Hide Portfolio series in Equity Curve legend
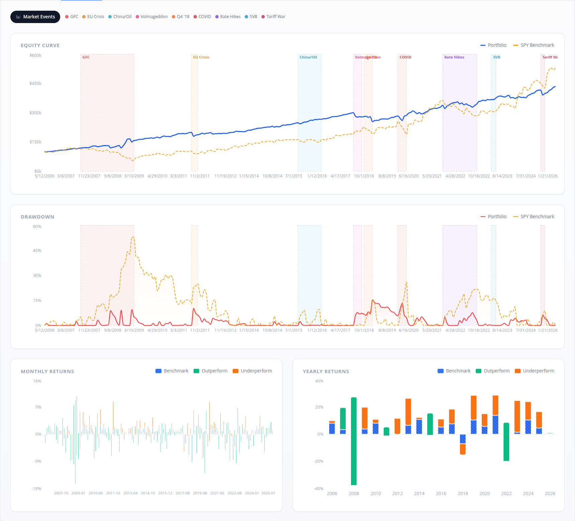 pos(493,45)
